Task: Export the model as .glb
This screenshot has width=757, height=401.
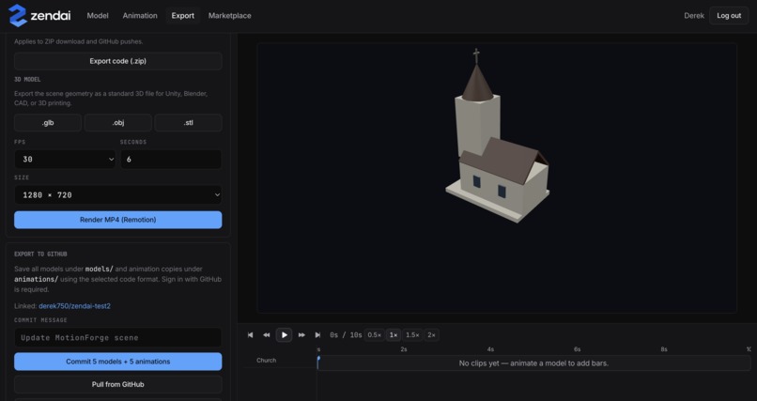Action: (48, 123)
